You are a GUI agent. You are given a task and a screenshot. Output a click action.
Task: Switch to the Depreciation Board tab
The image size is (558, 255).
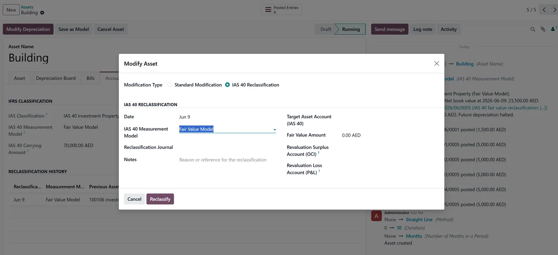tap(56, 78)
